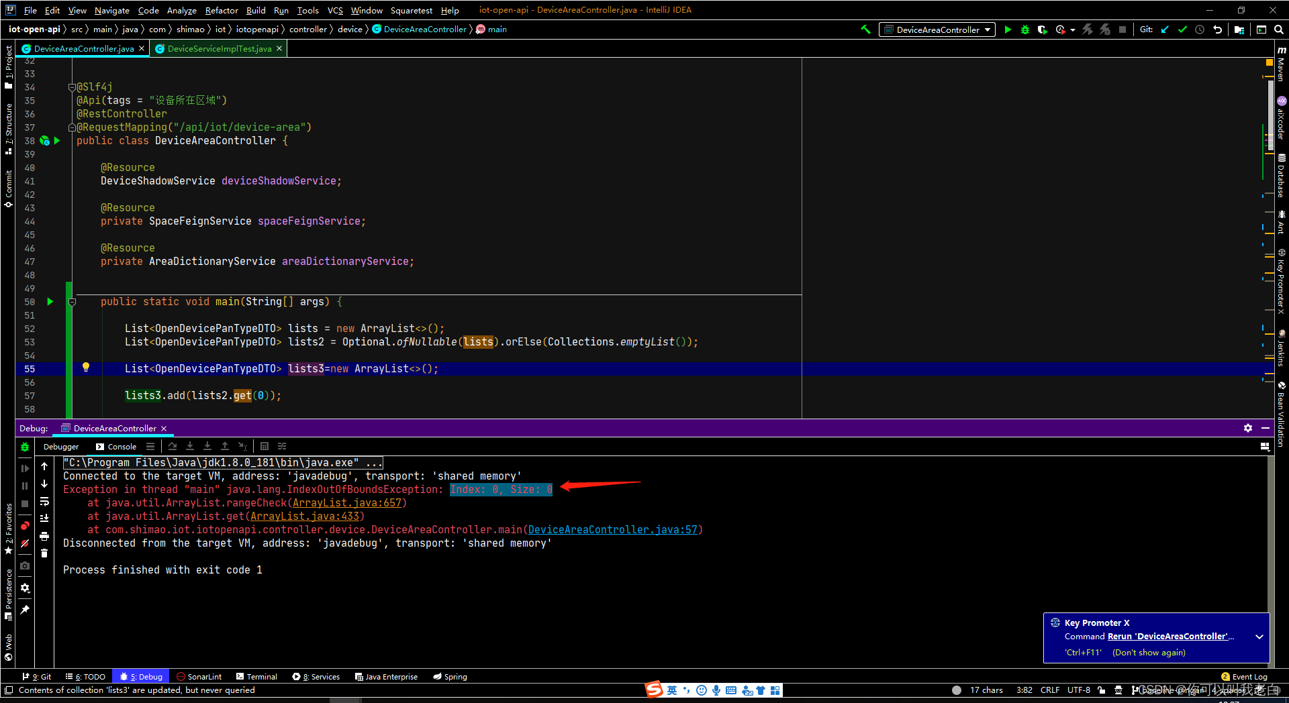Image resolution: width=1289 pixels, height=703 pixels.
Task: Start debugging with the green bug icon
Action: click(x=1025, y=30)
